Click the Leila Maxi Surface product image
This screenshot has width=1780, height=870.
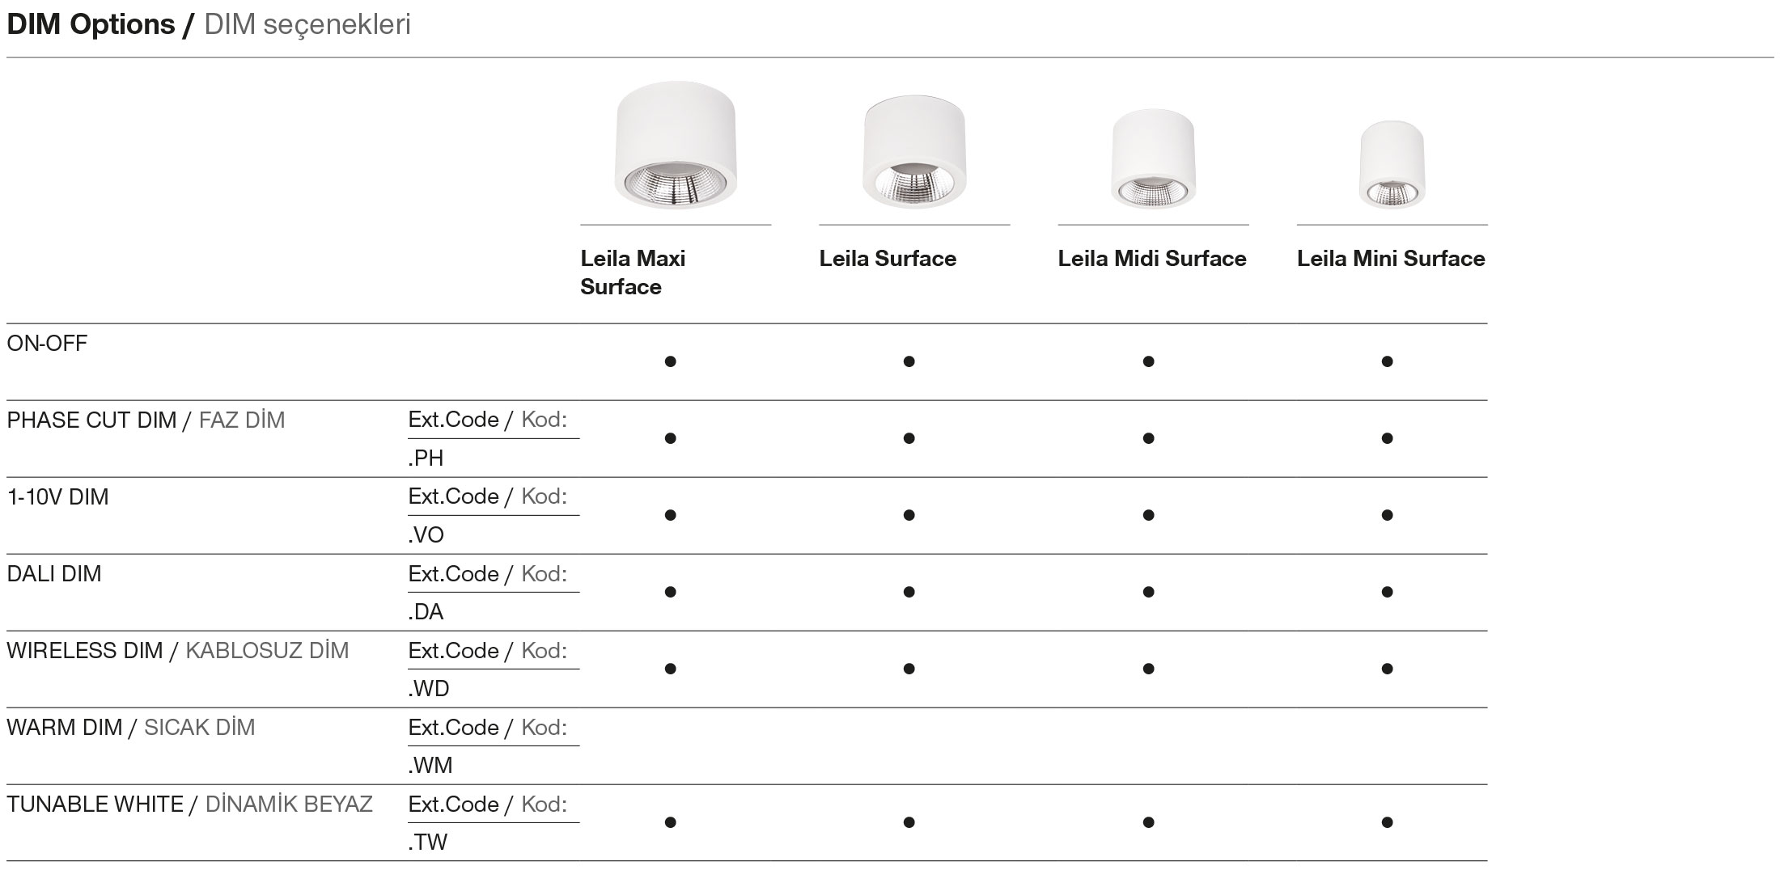(676, 146)
